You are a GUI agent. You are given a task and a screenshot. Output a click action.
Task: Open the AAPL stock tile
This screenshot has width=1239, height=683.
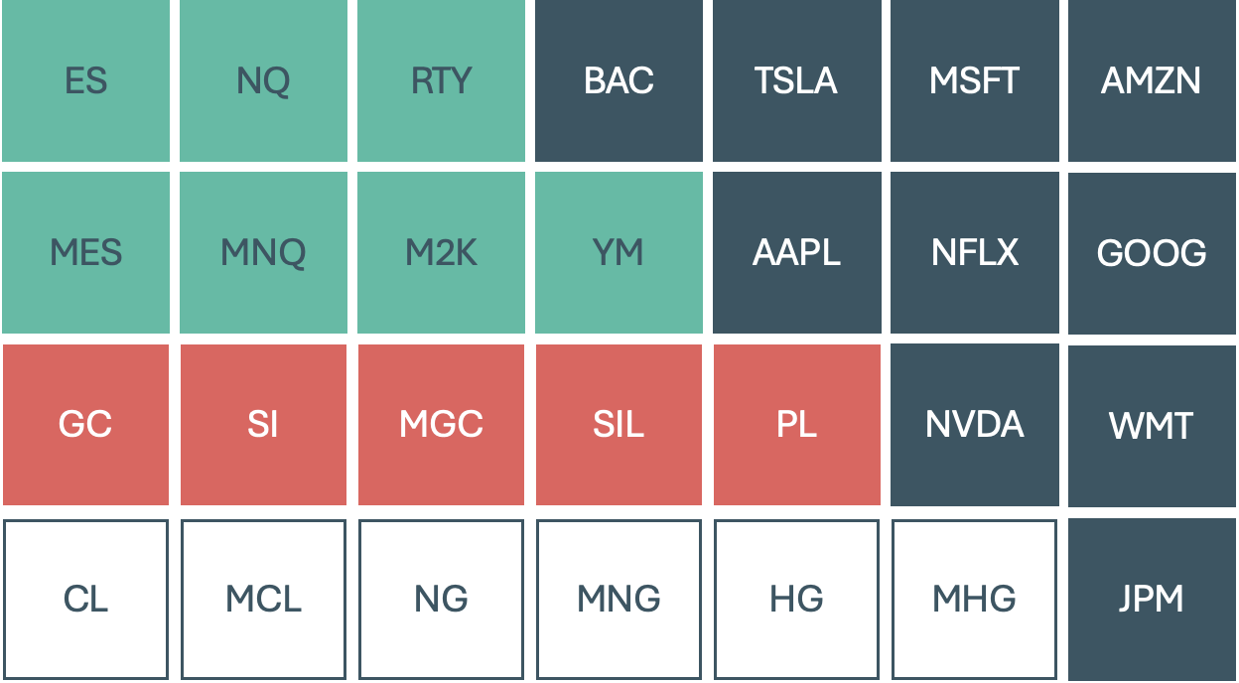[x=796, y=252]
